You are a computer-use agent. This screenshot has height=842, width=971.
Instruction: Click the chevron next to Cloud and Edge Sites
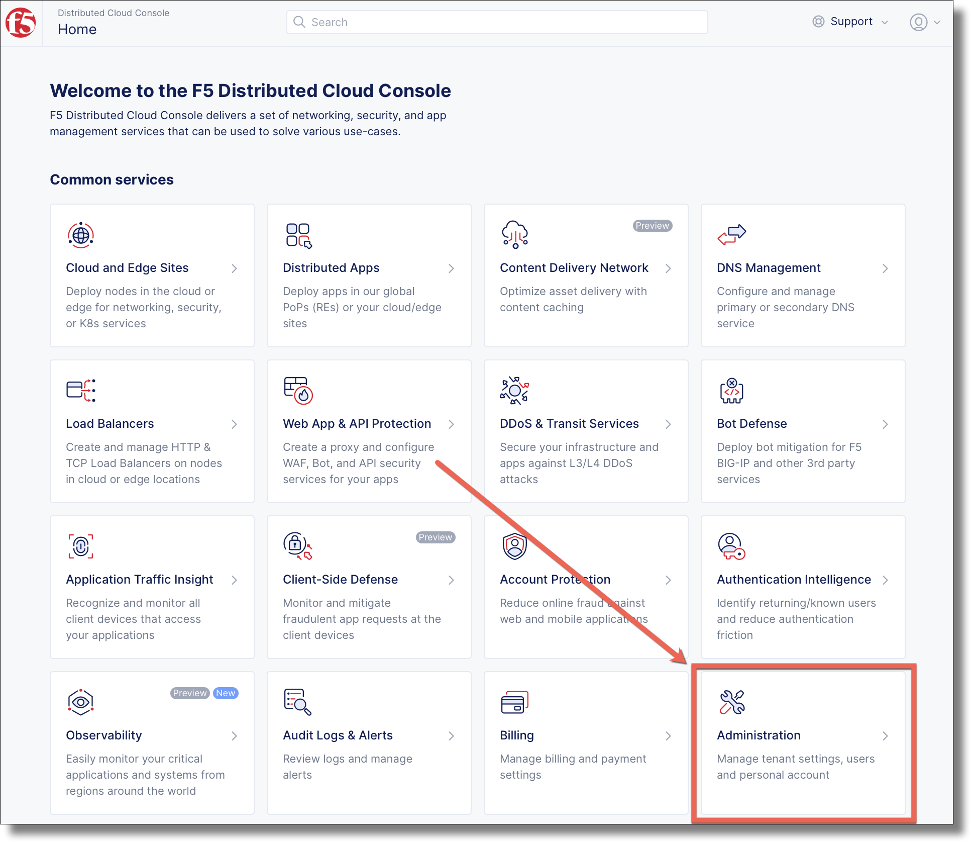pos(235,268)
